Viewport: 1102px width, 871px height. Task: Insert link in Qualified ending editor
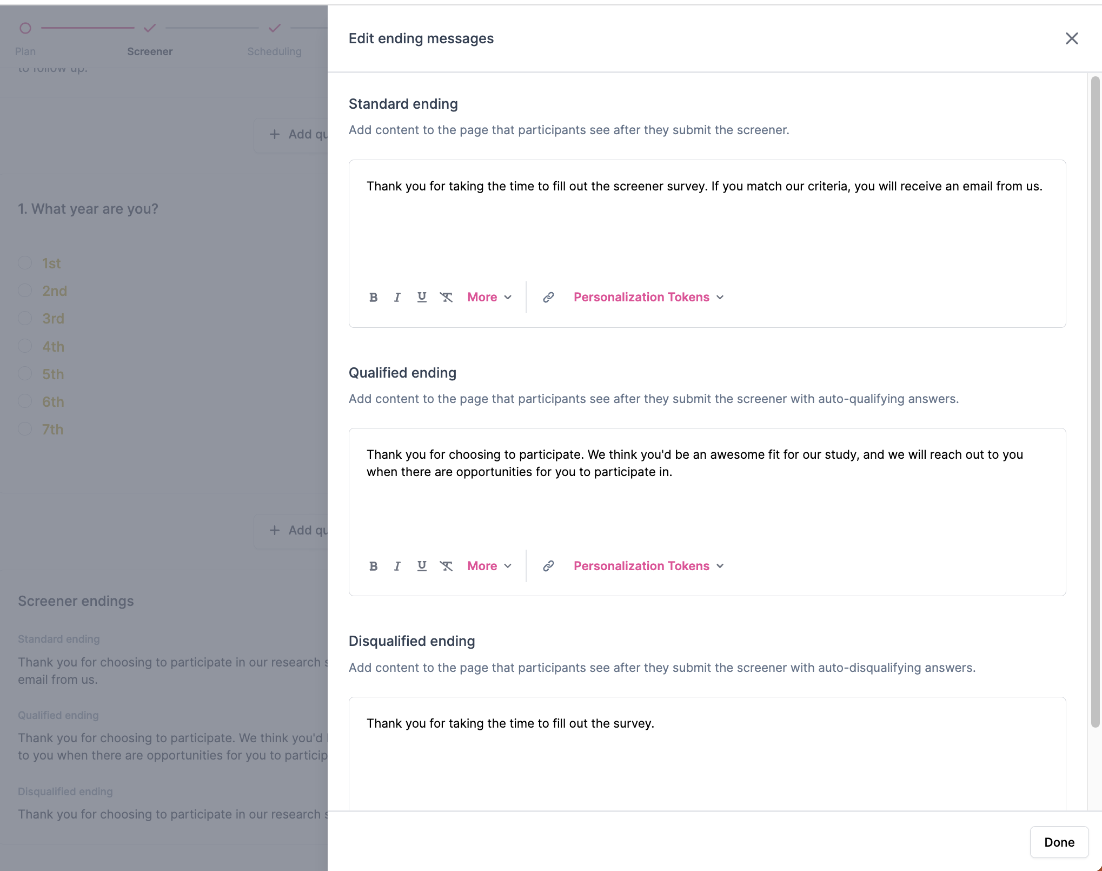(x=548, y=566)
